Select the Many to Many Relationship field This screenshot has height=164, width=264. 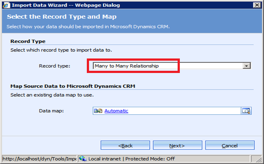(172, 66)
